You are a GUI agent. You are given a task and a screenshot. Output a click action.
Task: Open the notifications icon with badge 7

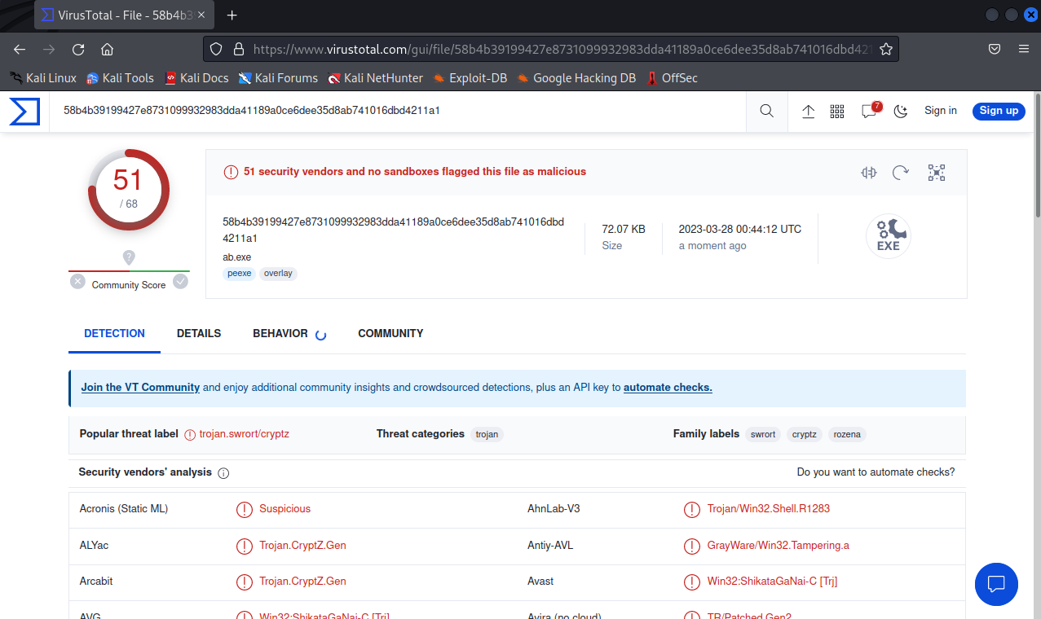[870, 111]
